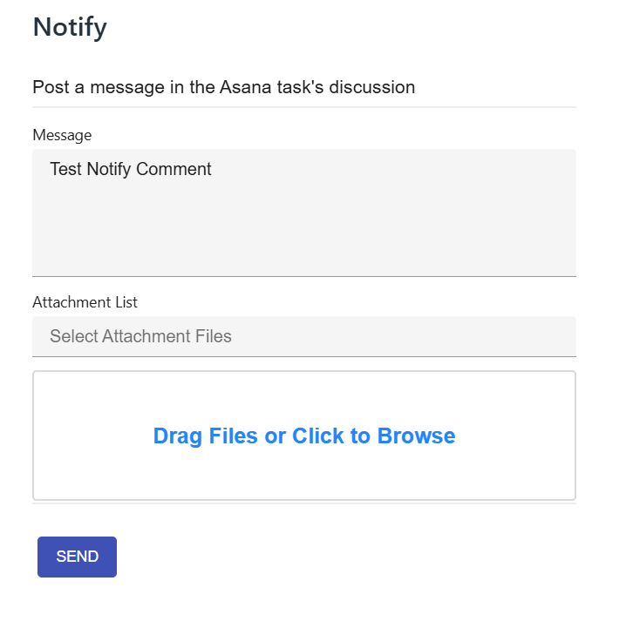Place cursor on the word Test
The height and width of the screenshot is (628, 626).
[x=65, y=169]
